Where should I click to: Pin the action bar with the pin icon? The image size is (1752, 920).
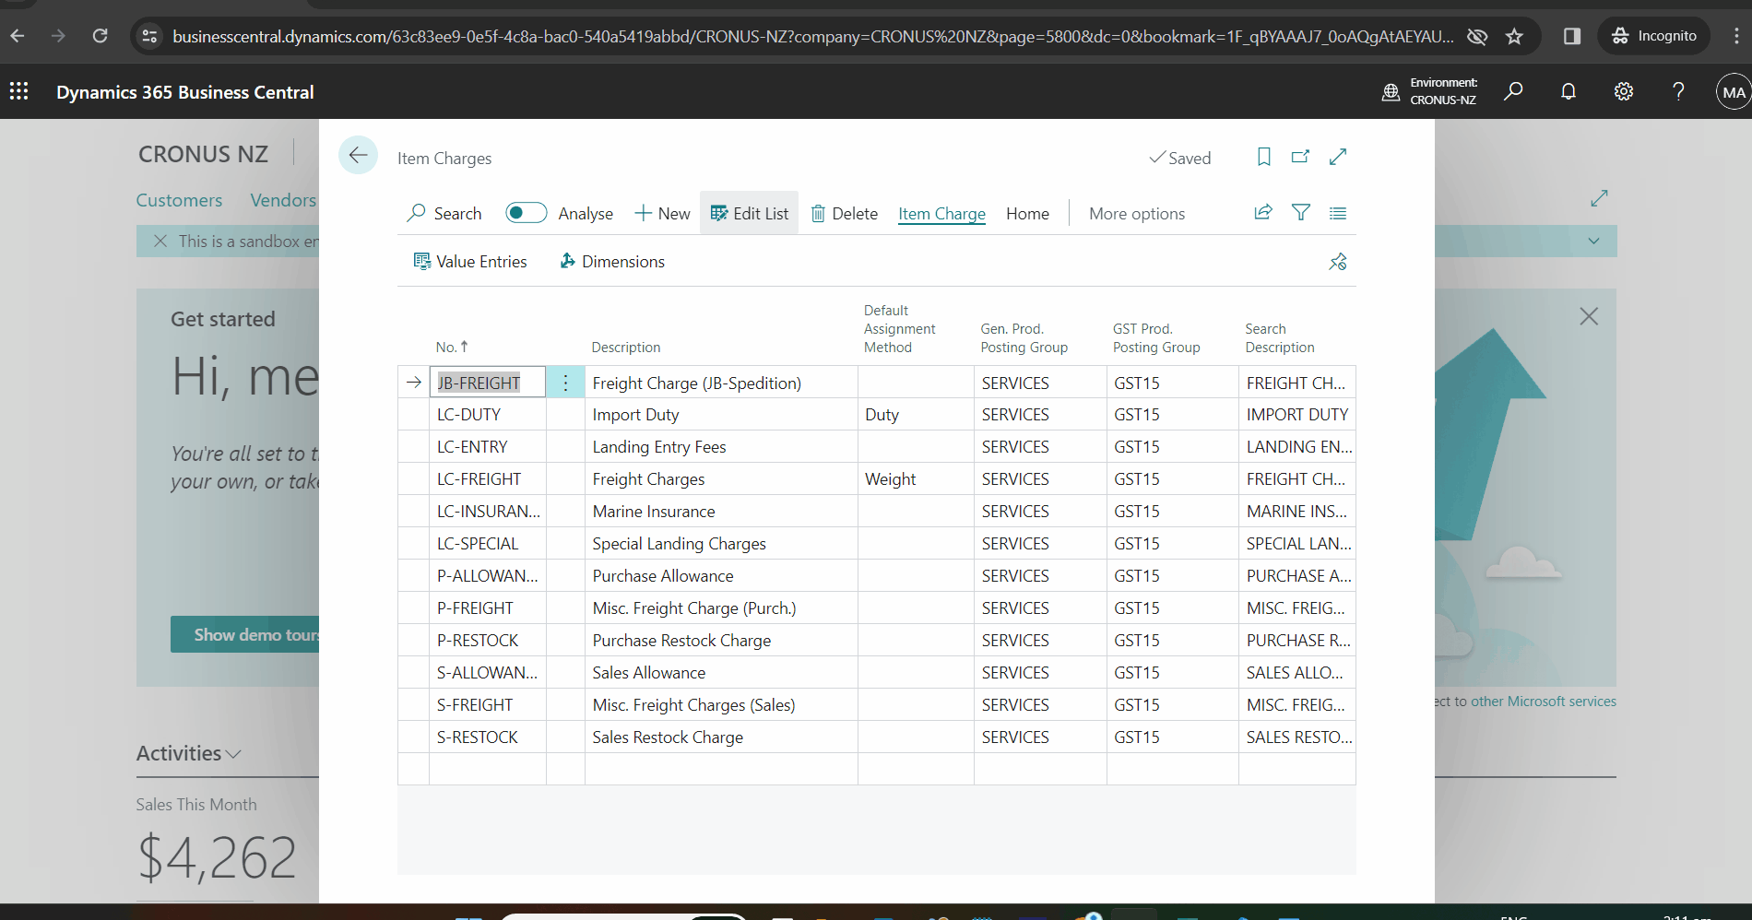[x=1338, y=262]
